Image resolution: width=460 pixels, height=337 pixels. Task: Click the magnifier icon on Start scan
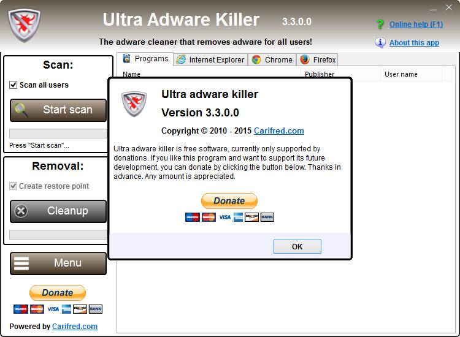[x=21, y=110]
